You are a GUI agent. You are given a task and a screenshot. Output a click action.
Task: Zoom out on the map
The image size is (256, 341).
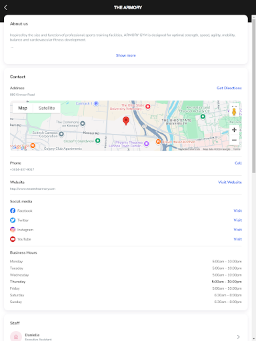click(x=234, y=140)
